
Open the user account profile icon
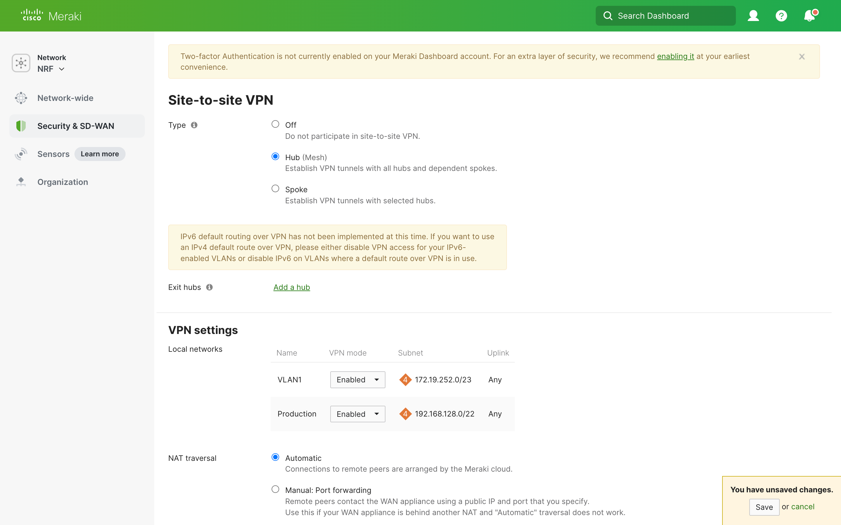coord(753,16)
